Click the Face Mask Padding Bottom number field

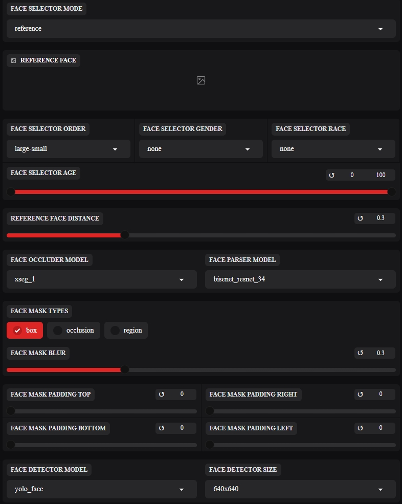182,428
